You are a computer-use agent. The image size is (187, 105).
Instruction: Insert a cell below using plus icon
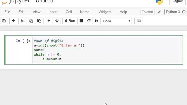click(x=13, y=21)
